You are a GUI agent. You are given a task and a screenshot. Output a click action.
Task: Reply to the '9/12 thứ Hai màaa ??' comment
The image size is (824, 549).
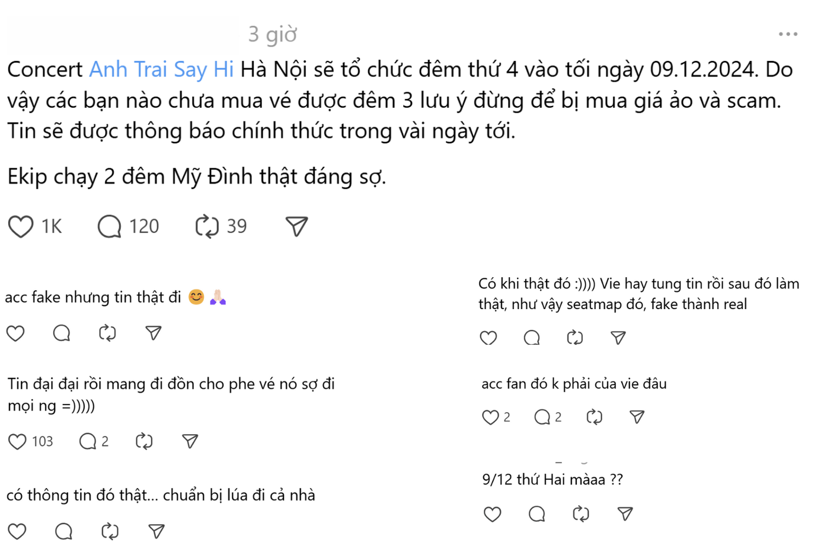tap(536, 514)
